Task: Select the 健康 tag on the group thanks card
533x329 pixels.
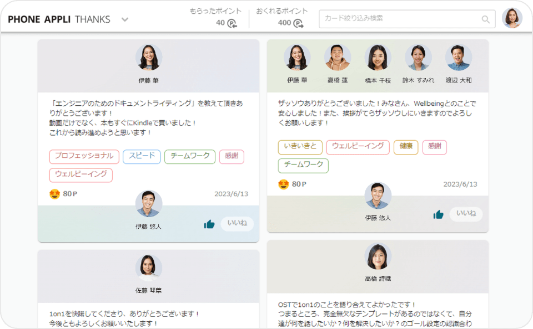Action: (x=405, y=148)
